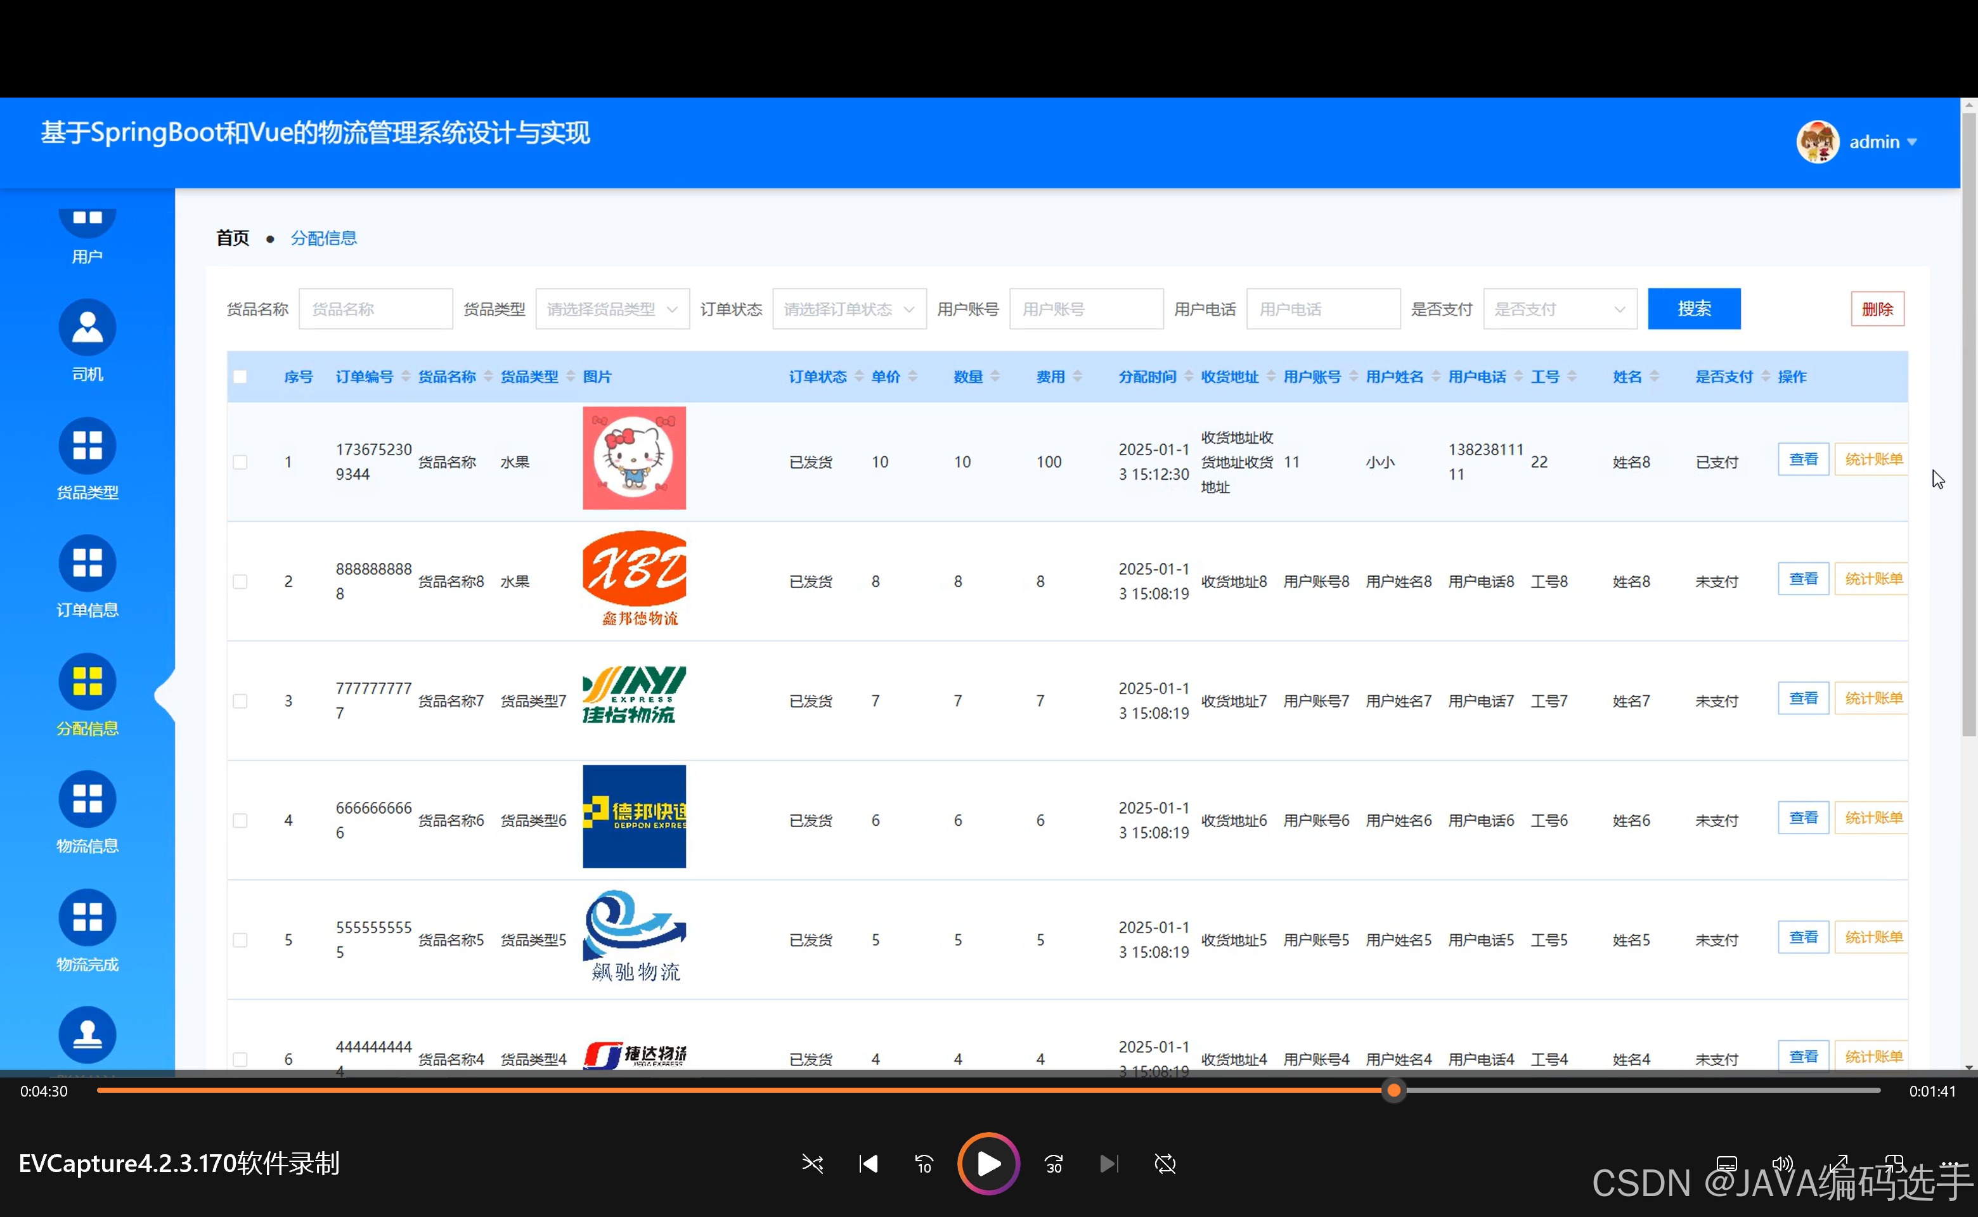The height and width of the screenshot is (1217, 1978).
Task: Open the 鑫邦德物流 logo image in row 2
Action: click(x=633, y=578)
